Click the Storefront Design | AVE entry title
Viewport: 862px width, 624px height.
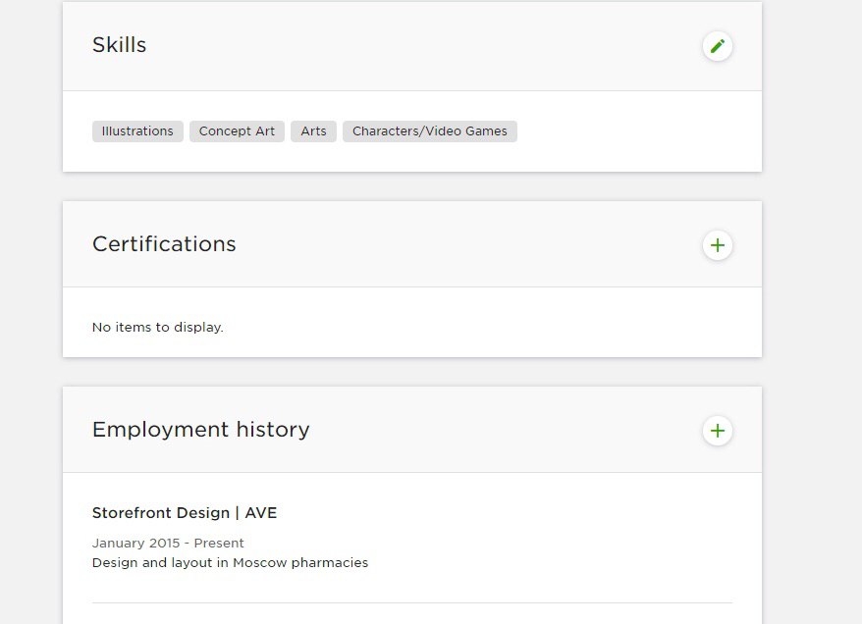(185, 513)
